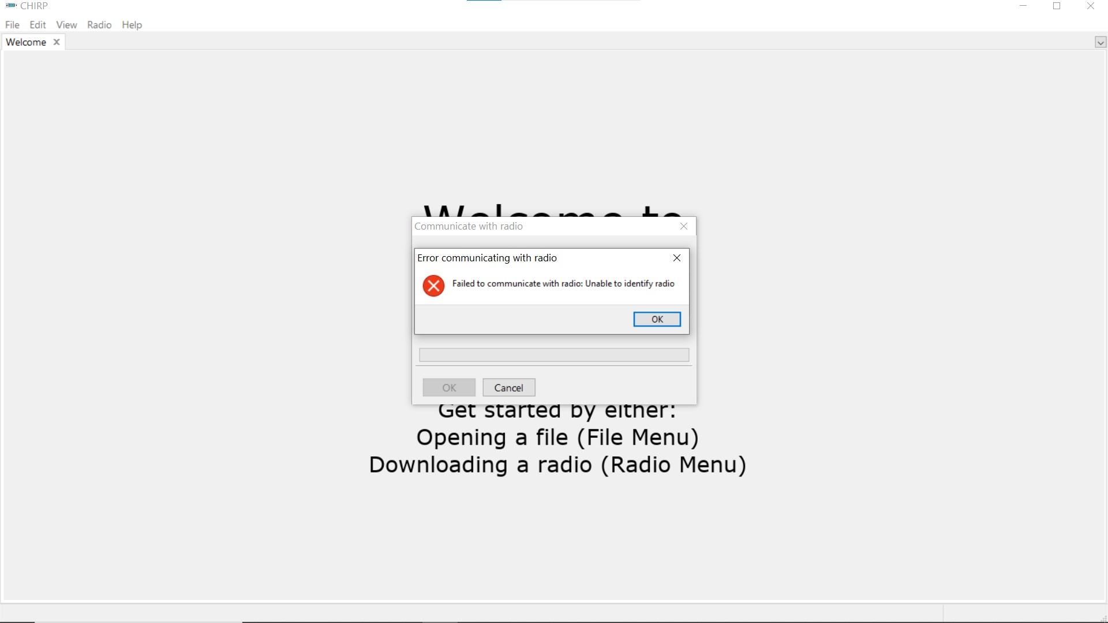The height and width of the screenshot is (623, 1108).
Task: Dismiss the Error communicating with radio dialog via X
Action: [677, 258]
